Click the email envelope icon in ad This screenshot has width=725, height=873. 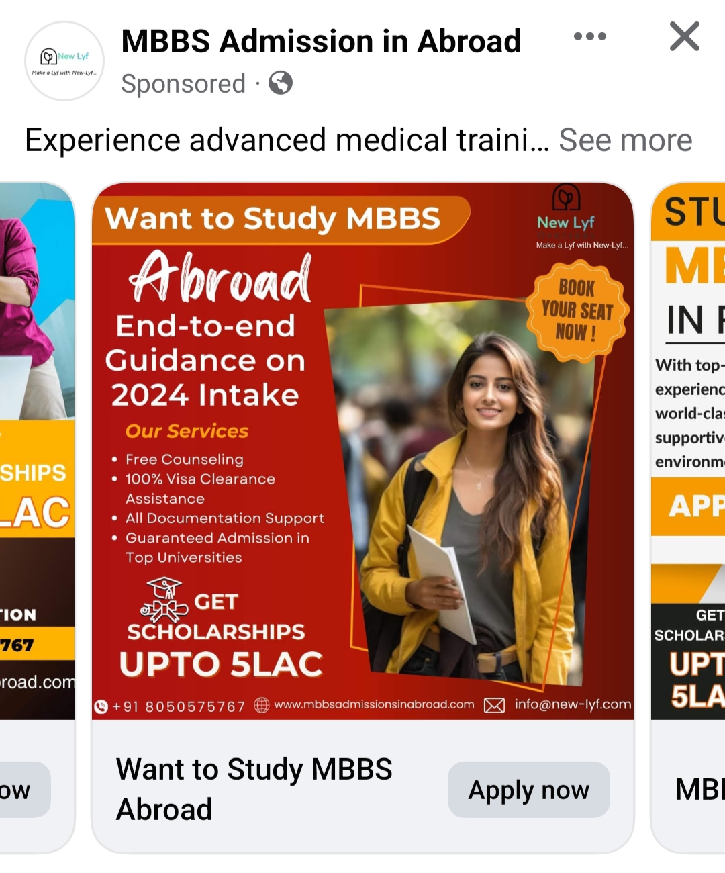495,706
